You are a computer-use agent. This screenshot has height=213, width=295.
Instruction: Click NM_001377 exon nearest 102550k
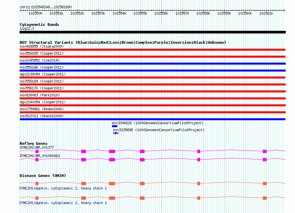point(37,151)
